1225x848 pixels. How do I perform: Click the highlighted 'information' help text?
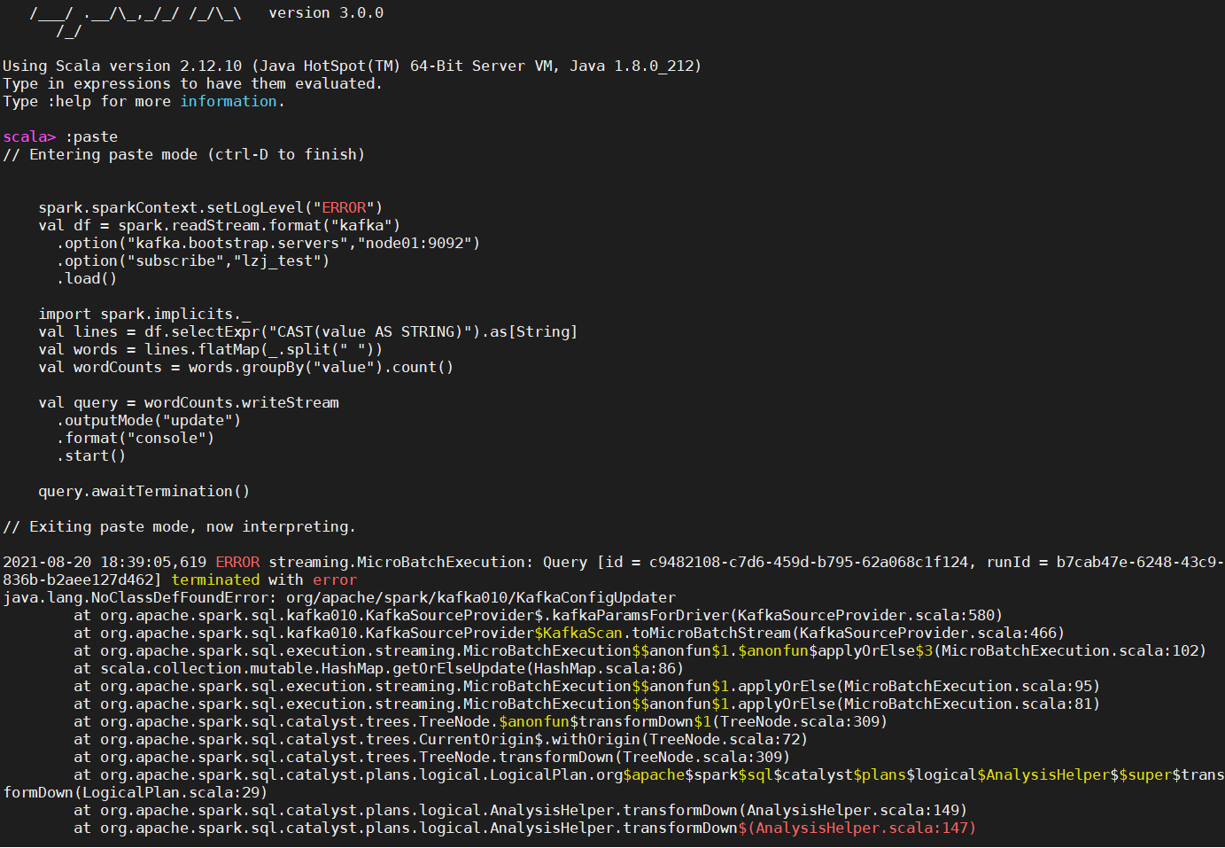(229, 101)
